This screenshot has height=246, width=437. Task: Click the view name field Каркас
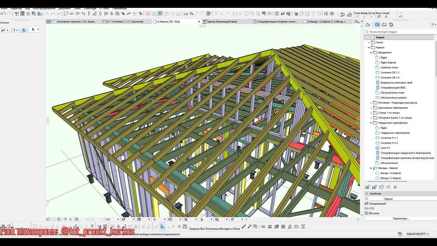(x=410, y=199)
